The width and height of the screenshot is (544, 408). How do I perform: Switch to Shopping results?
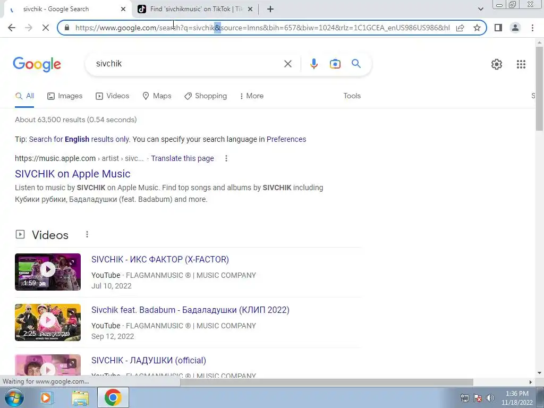(x=206, y=96)
